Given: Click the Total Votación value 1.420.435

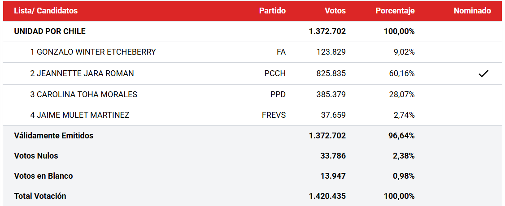Looking at the screenshot, I should point(327,196).
